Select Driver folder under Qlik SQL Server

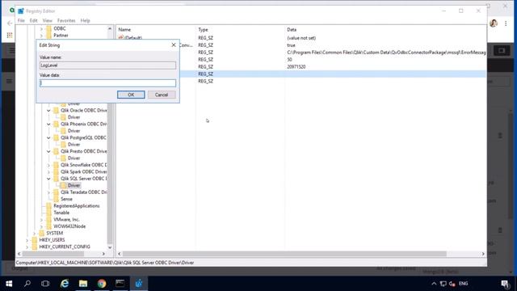click(x=74, y=185)
